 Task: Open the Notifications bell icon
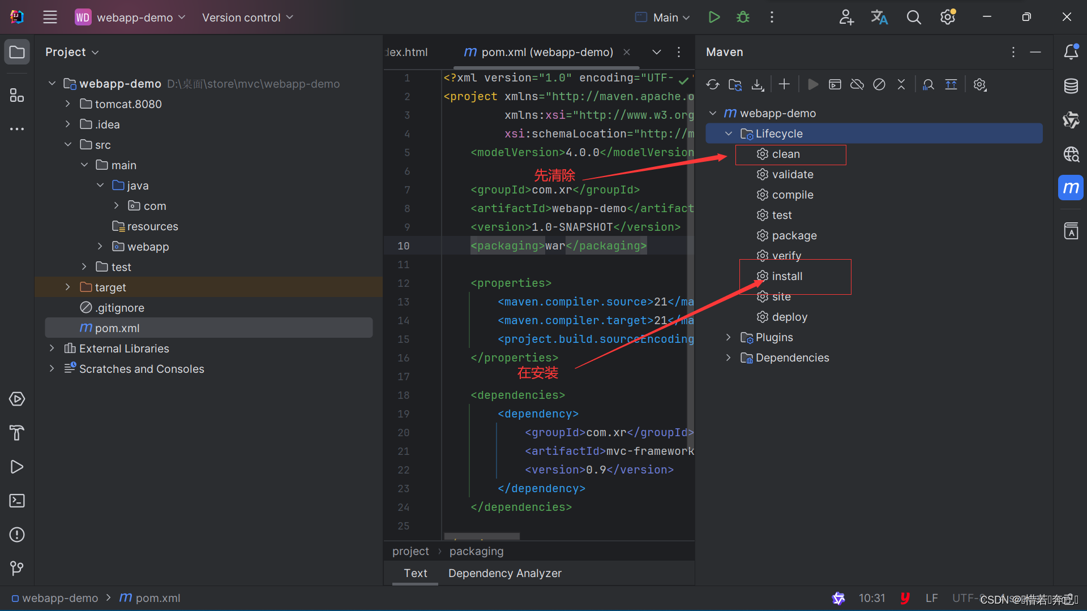[1071, 52]
